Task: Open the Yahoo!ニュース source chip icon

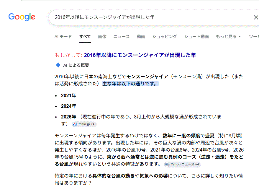Action: pyautogui.click(x=167, y=165)
